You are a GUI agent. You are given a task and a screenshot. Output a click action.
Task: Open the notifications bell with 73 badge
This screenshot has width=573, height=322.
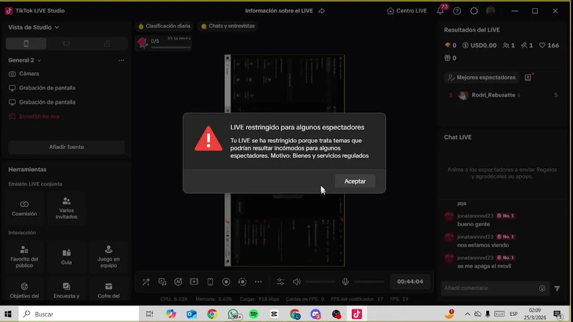pos(441,10)
